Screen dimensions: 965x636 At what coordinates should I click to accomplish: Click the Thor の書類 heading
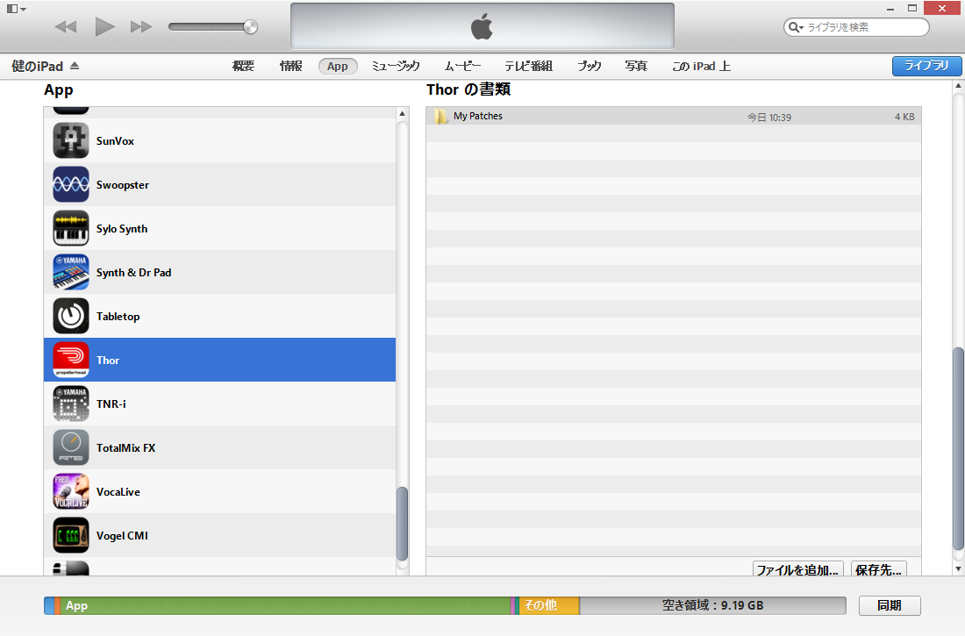(468, 89)
